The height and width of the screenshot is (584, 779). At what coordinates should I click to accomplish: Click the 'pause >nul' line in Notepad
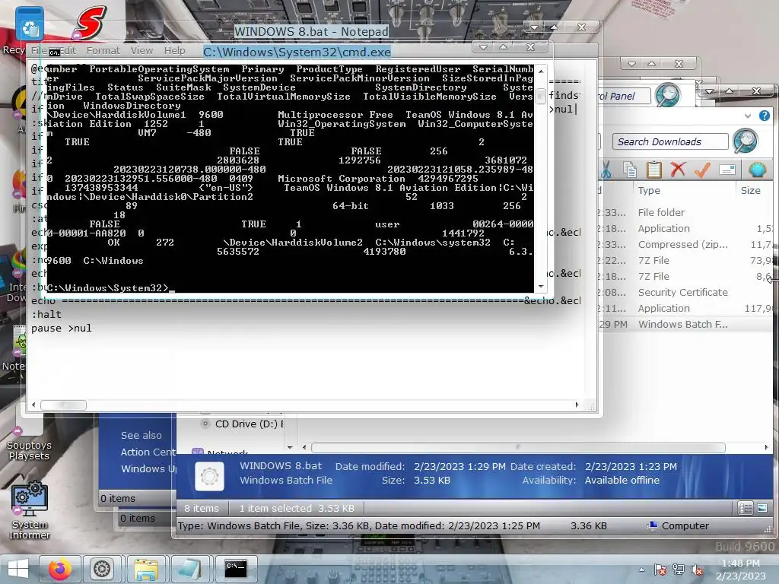61,328
